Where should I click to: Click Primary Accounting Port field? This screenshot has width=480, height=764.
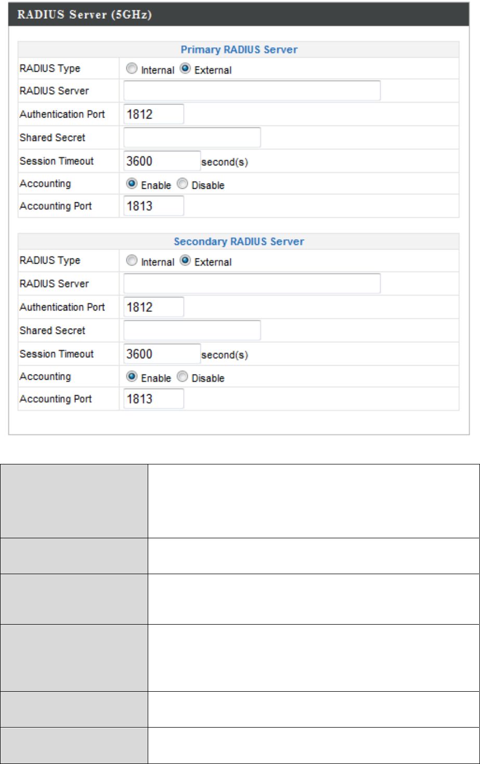tap(153, 206)
